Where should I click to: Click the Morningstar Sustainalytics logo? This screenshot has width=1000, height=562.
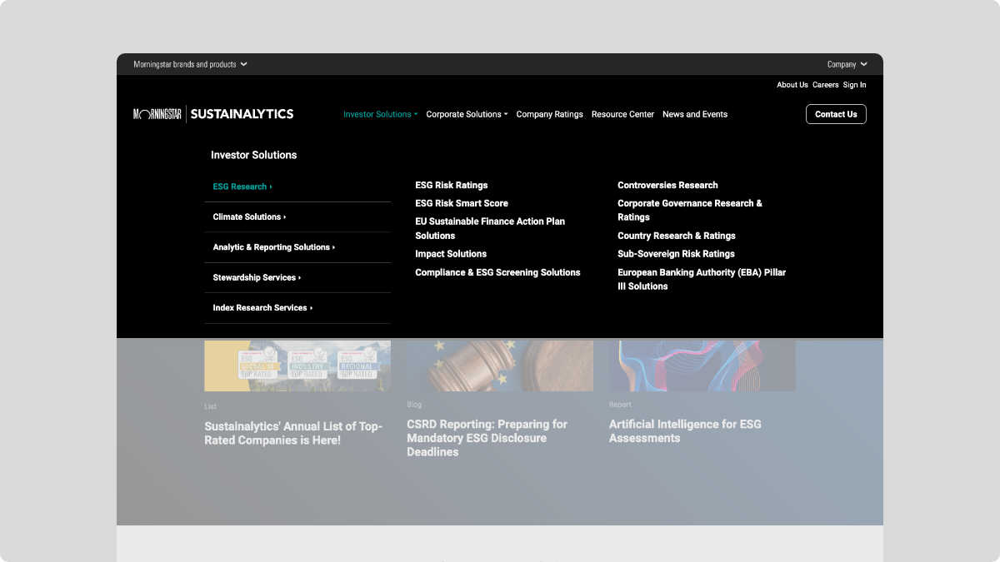213,114
